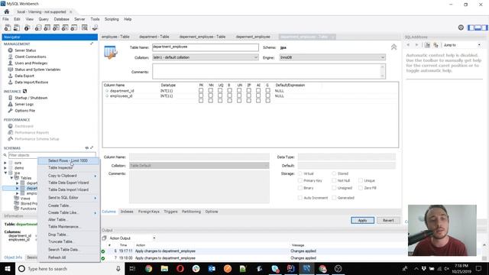Screen dimensions: 489x275
Task: Expand the demo schema node
Action: 5,168
